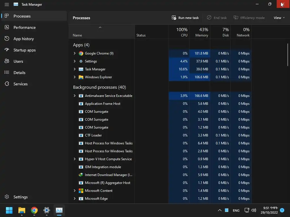Click the volume icon in system tray
Screen dimensions: 290x217
pyautogui.click(x=254, y=210)
